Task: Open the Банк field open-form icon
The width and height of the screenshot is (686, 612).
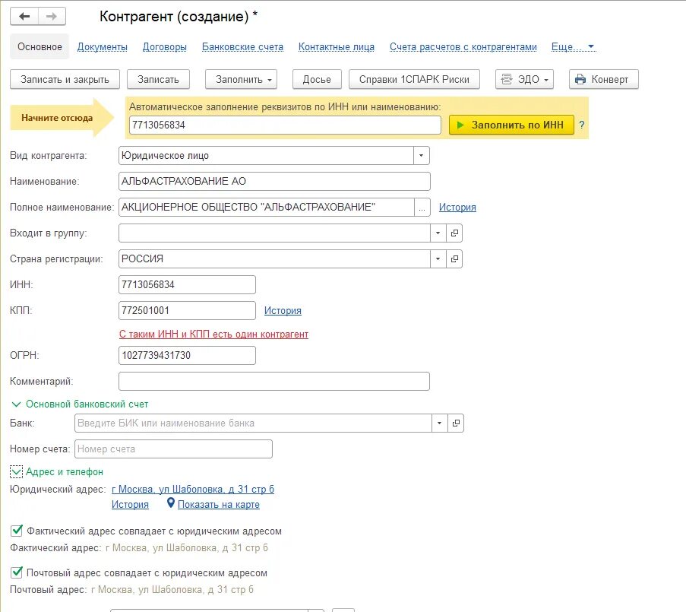Action: (456, 423)
